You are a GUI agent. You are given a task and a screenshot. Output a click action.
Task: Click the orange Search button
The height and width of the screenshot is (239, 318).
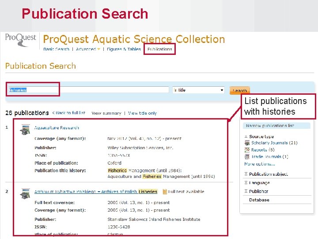pos(239,90)
